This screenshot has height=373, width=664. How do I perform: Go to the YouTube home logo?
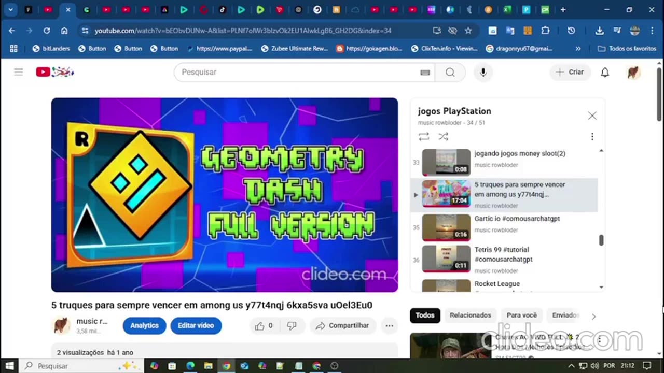click(x=55, y=72)
